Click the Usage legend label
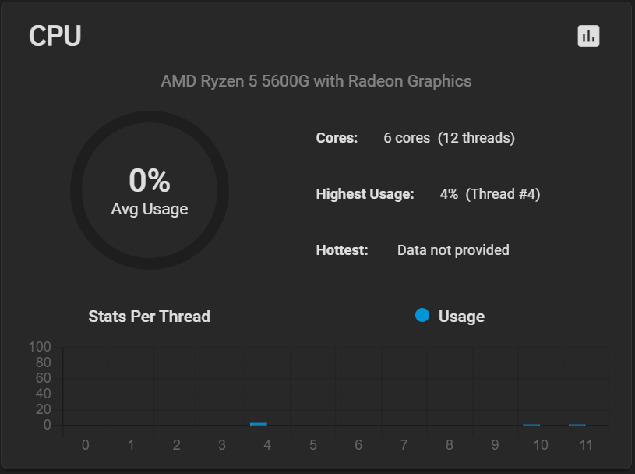 tap(461, 317)
